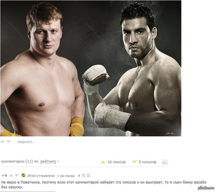The image size is (216, 192).
Task: Click the pikabu.ru watermark below the comment text
Action: pos(206,188)
